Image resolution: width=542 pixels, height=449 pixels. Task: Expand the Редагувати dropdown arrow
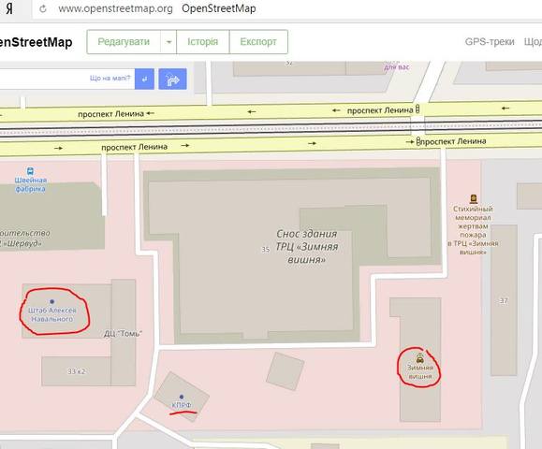[168, 42]
